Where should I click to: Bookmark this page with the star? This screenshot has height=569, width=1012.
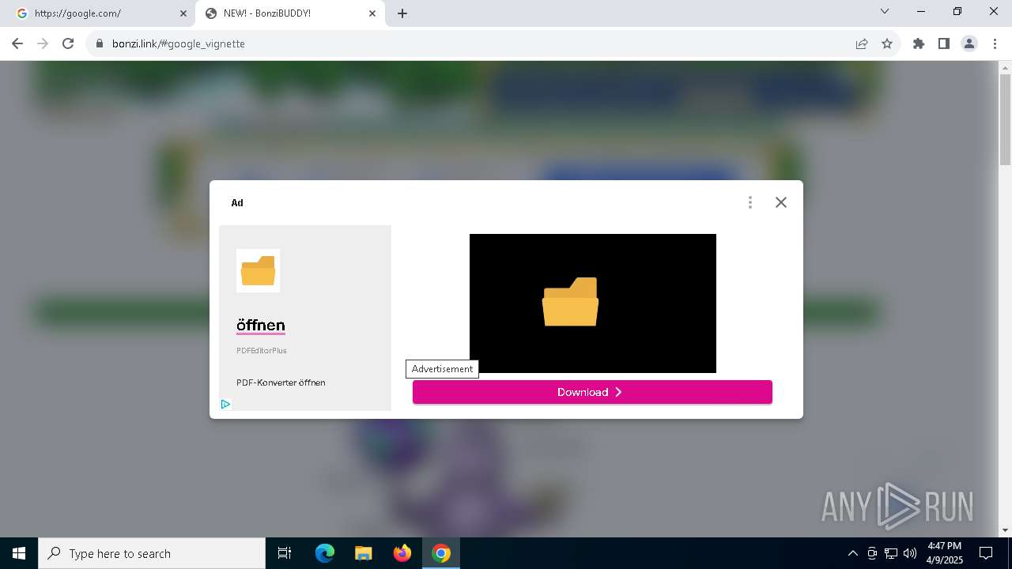click(887, 43)
